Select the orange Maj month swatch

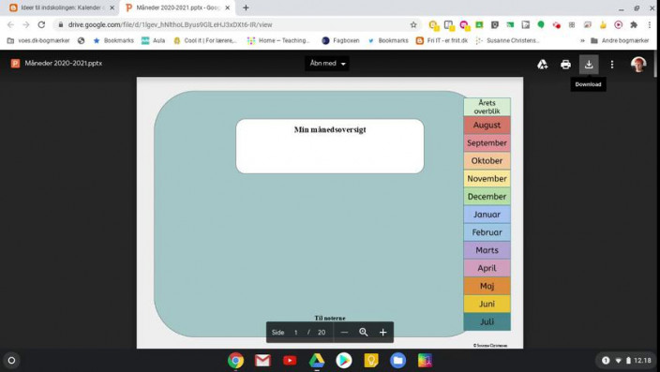pos(487,286)
